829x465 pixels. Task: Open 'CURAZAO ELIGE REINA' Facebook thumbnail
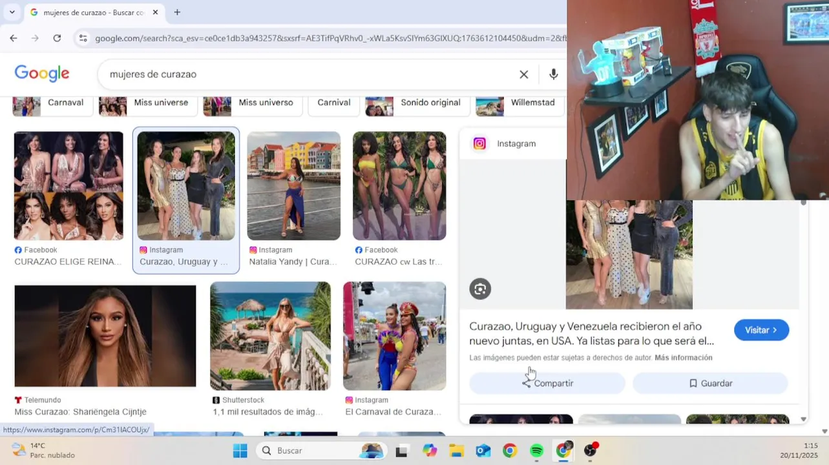click(x=68, y=186)
